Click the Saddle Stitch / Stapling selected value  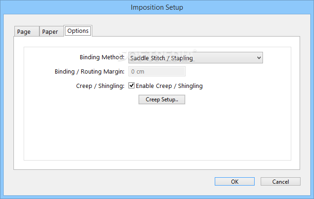[161, 58]
